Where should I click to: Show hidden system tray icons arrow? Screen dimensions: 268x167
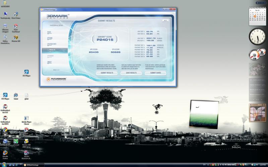208,165
